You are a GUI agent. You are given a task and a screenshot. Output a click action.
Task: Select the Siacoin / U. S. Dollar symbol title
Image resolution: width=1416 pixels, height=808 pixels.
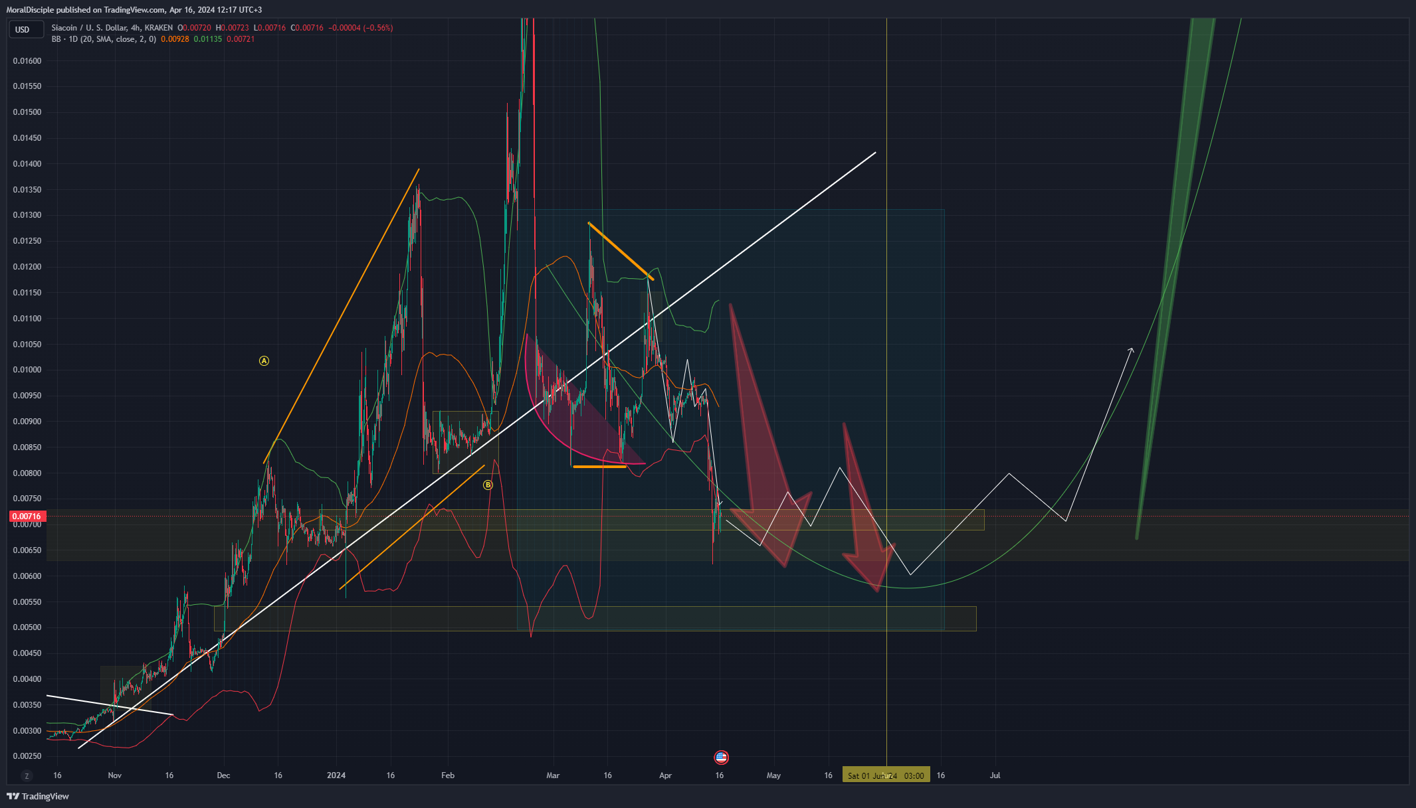click(x=112, y=28)
